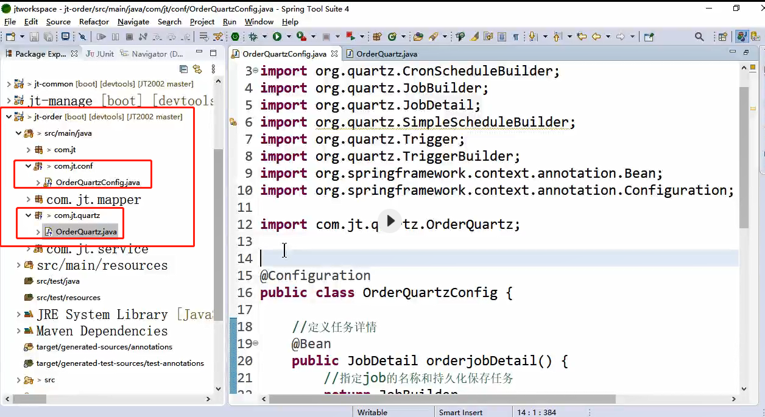Expand the JRE System Library node

pyautogui.click(x=18, y=314)
